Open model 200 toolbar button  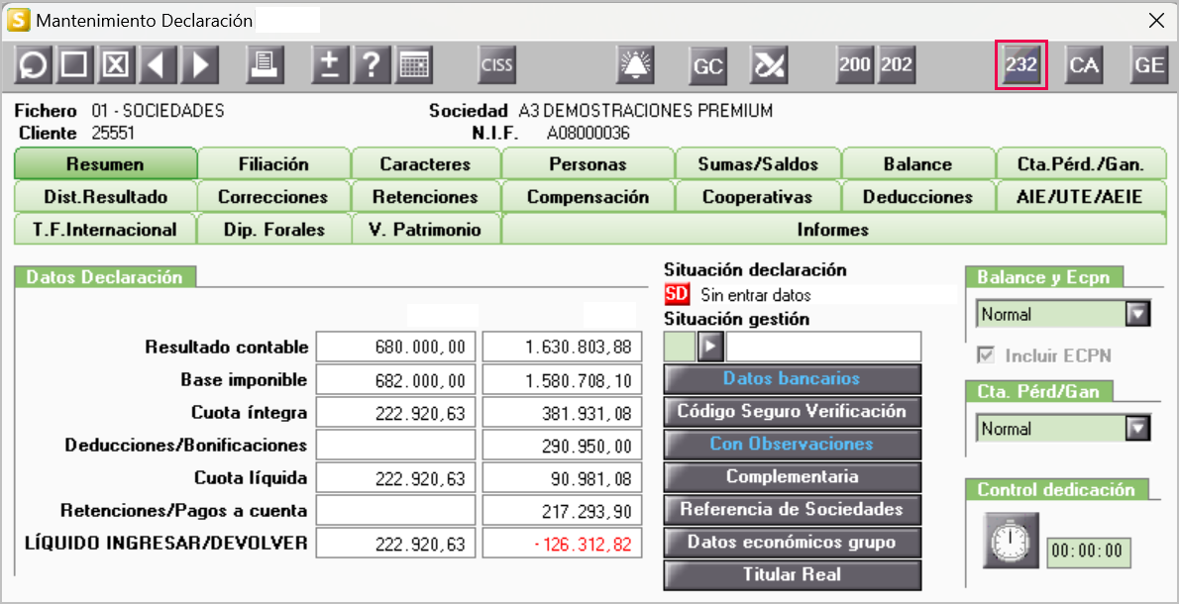tap(855, 65)
